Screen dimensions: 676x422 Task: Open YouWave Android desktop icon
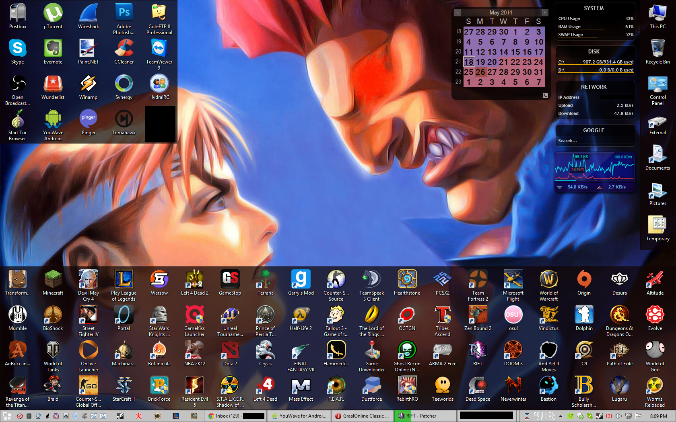53,125
